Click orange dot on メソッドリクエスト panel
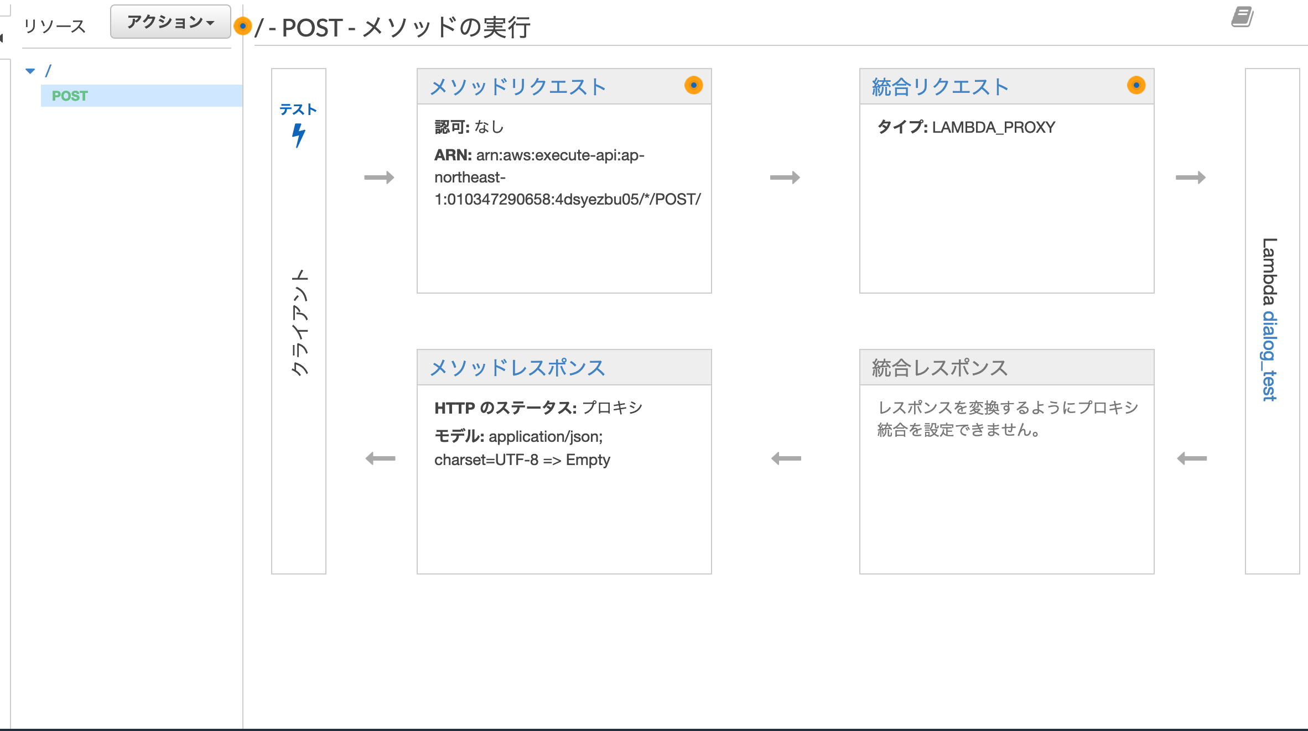 [x=693, y=85]
